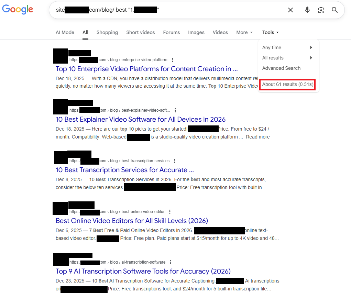The width and height of the screenshot is (351, 299).
Task: Open 10 Best Explainer Video Software result
Action: tap(141, 119)
